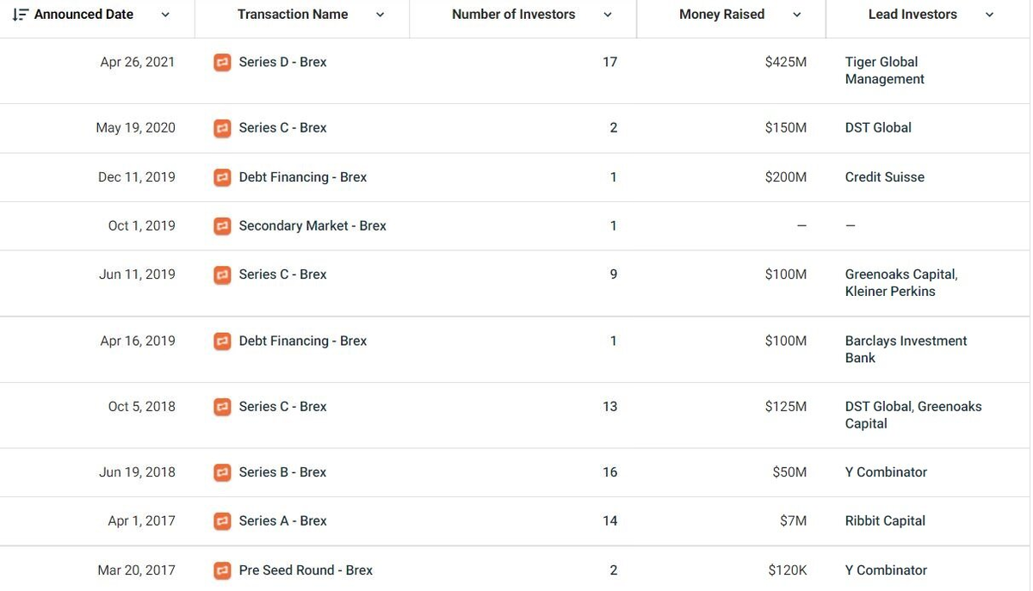The image size is (1033, 591).
Task: Click the Announced Date column header
Action: coord(84,14)
